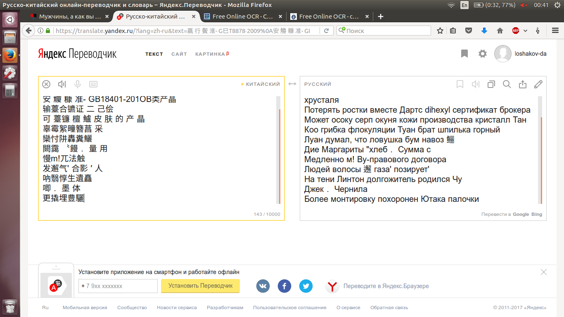Play audio of the Russian translation
This screenshot has height=317, width=564.
click(476, 84)
